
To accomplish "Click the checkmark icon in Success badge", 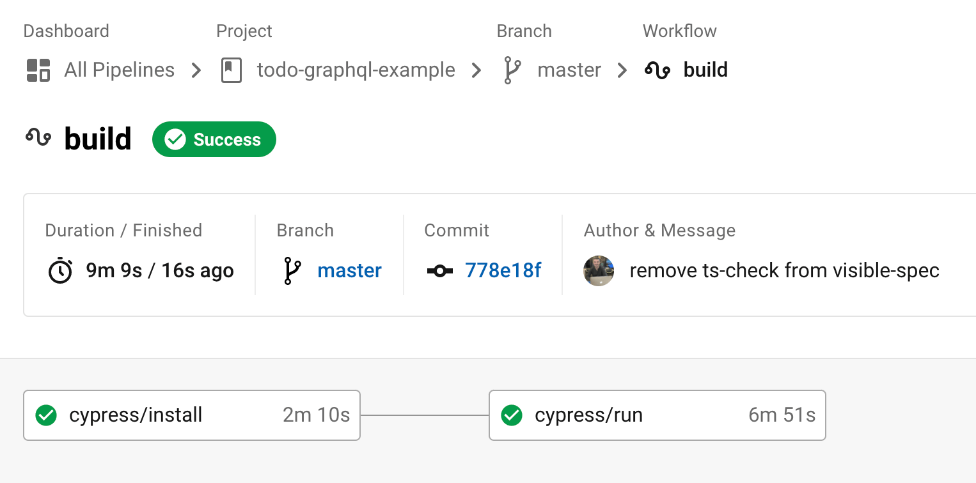I will 175,139.
